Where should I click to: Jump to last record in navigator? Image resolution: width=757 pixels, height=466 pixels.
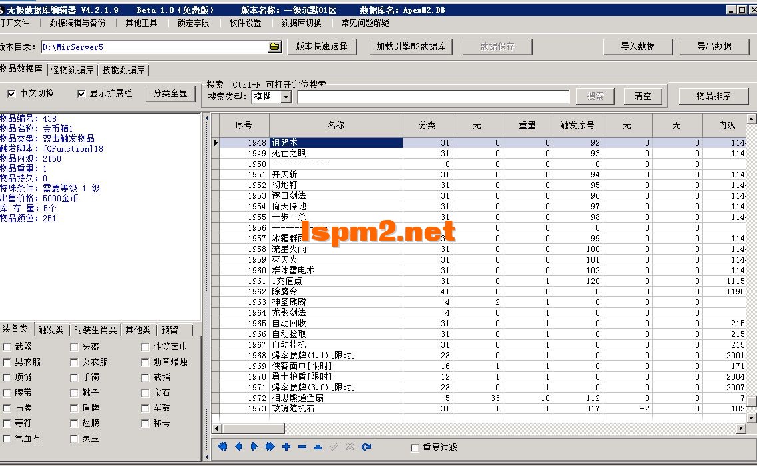click(270, 447)
